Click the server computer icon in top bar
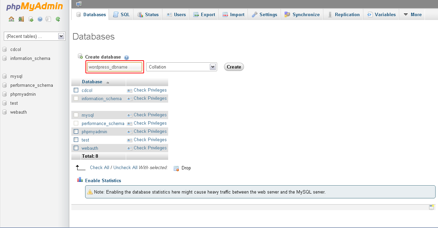This screenshot has width=438, height=228. (x=79, y=4)
